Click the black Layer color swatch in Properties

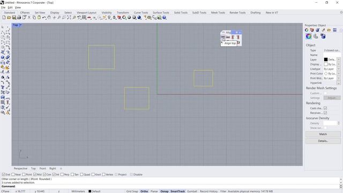pyautogui.click(x=326, y=60)
